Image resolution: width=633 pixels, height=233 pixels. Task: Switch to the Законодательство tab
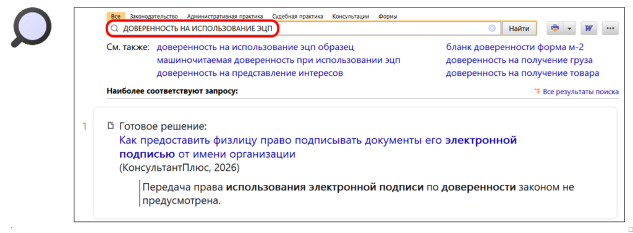(x=153, y=17)
